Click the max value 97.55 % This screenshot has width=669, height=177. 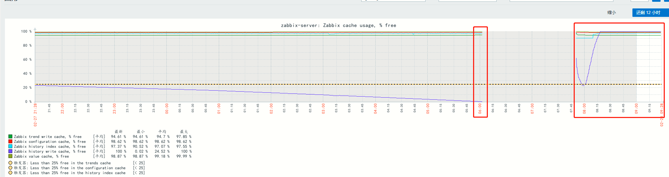pos(184,146)
